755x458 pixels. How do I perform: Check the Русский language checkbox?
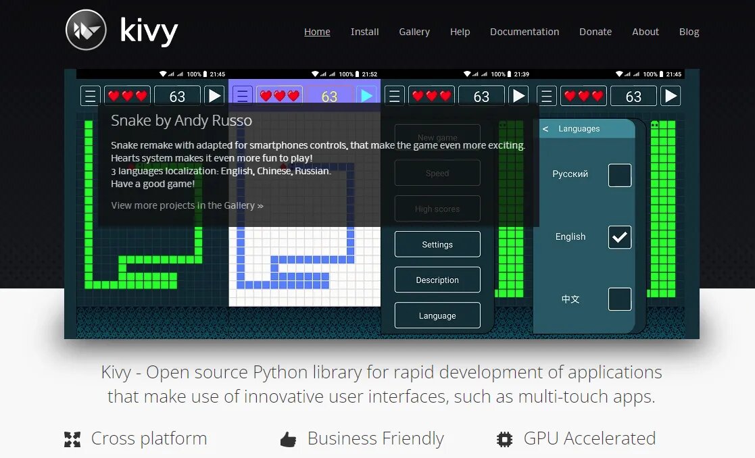pos(620,175)
